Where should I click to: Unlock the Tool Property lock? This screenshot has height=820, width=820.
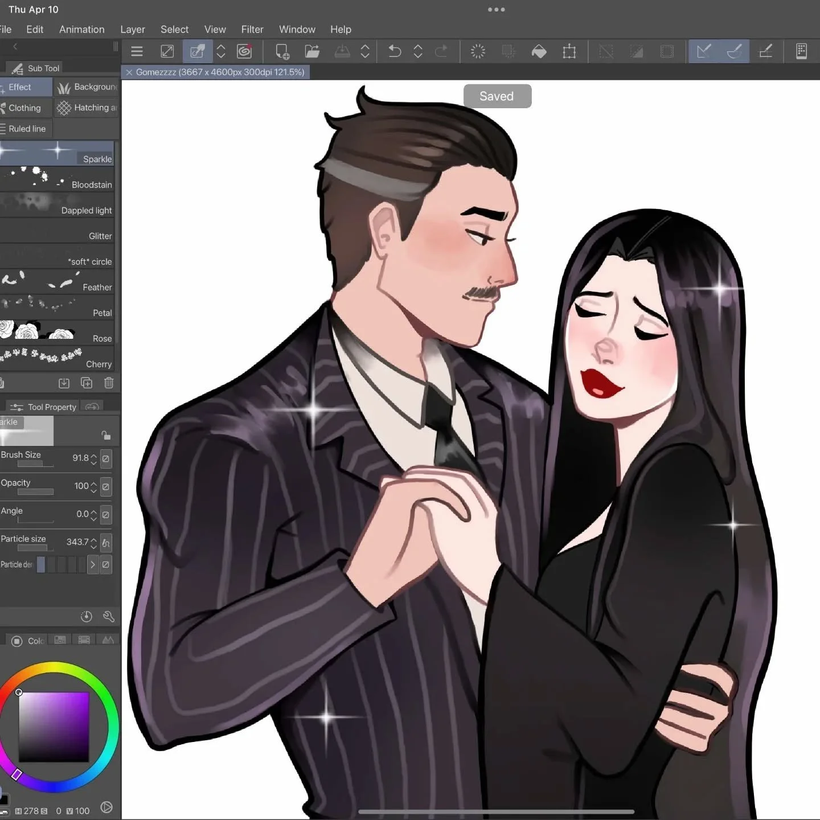pyautogui.click(x=106, y=435)
